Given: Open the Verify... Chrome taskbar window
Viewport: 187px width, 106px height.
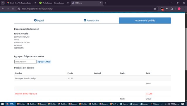Looking at the screenshot, I should [x=114, y=104].
